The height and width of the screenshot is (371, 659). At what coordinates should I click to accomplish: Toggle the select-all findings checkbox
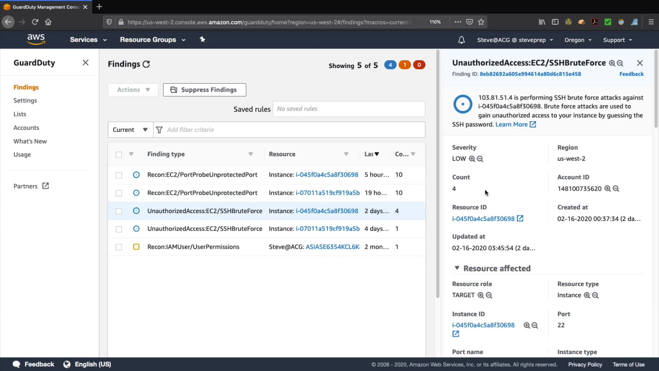(x=119, y=155)
